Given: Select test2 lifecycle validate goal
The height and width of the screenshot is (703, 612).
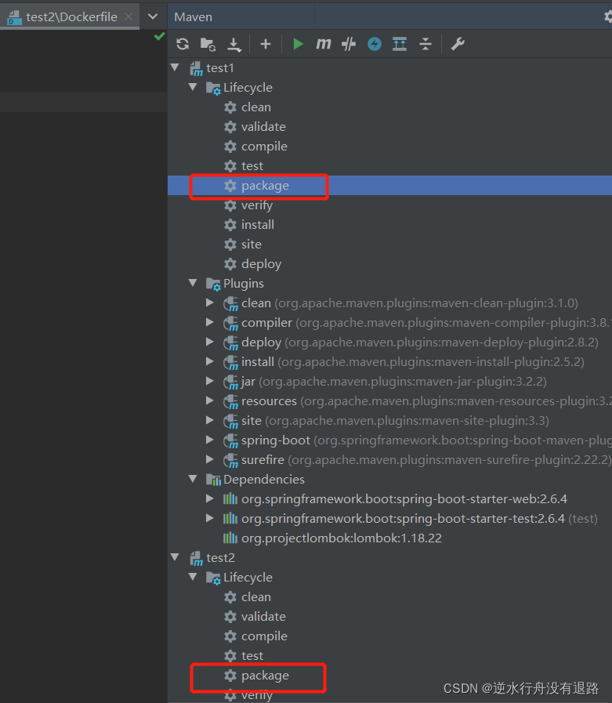Looking at the screenshot, I should tap(263, 617).
